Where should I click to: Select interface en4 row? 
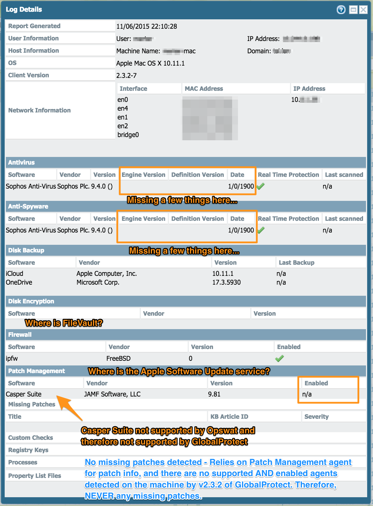123,108
